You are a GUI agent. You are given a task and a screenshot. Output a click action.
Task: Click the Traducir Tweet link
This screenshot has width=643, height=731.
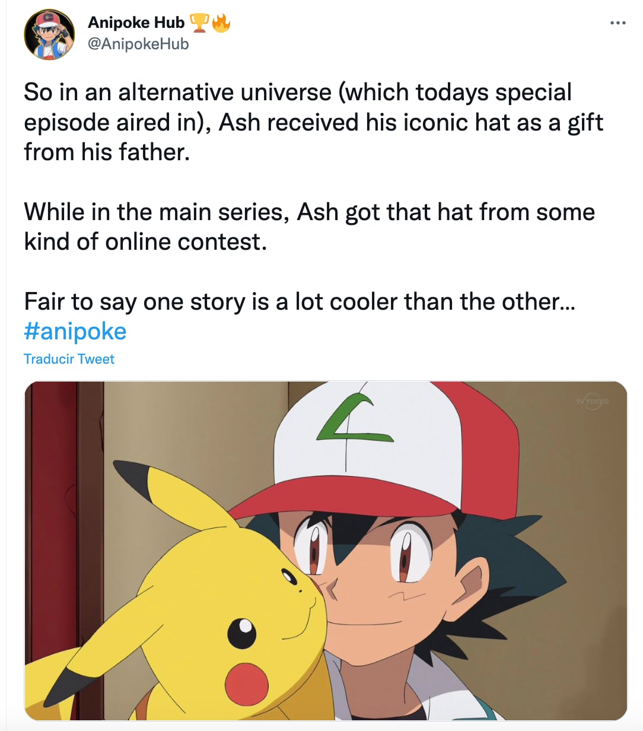pyautogui.click(x=69, y=359)
